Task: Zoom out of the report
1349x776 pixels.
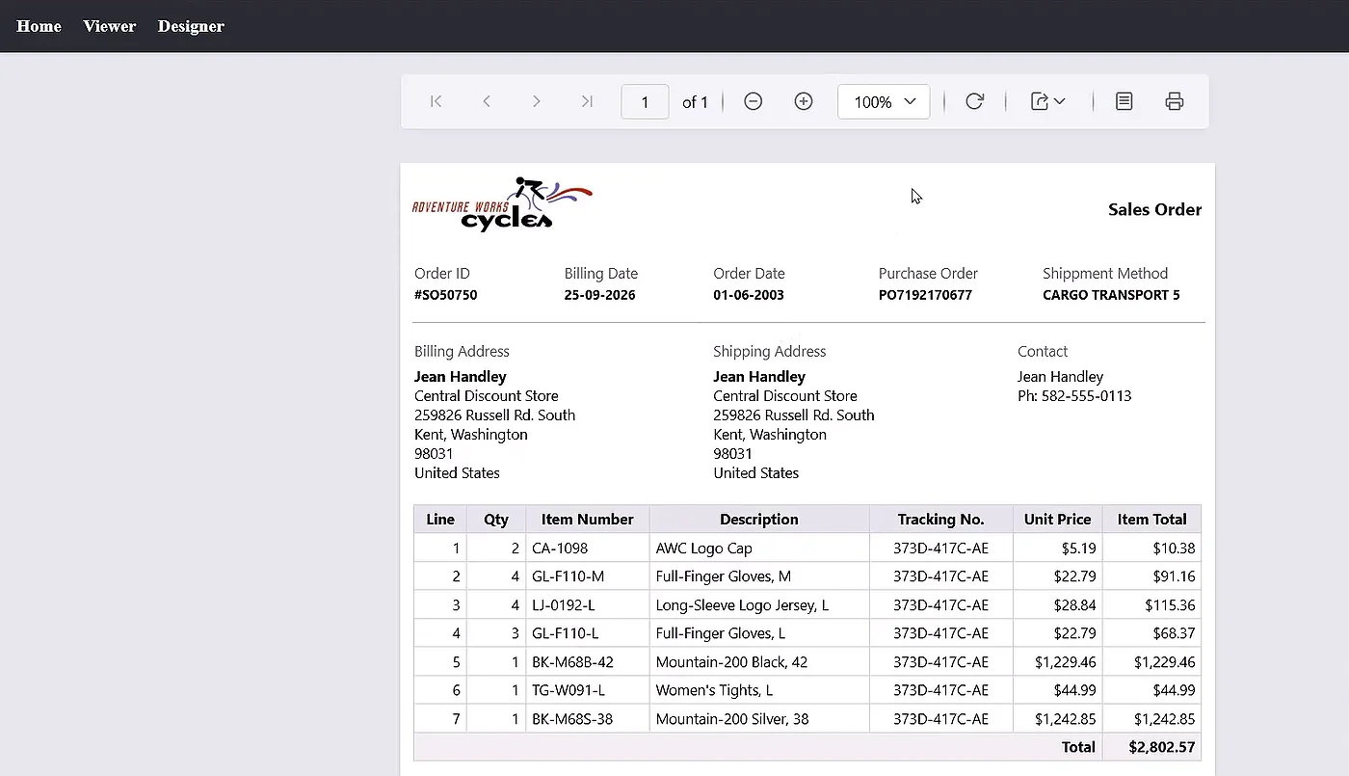Action: point(754,101)
